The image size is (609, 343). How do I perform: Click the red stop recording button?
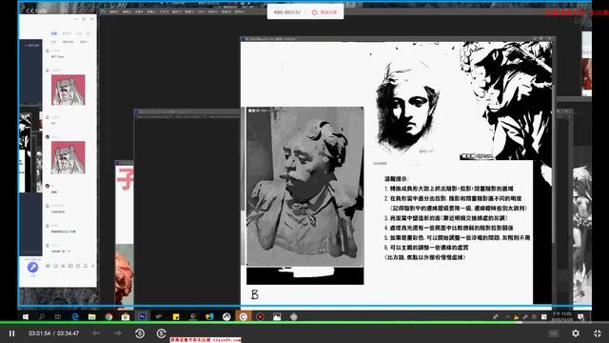(324, 12)
